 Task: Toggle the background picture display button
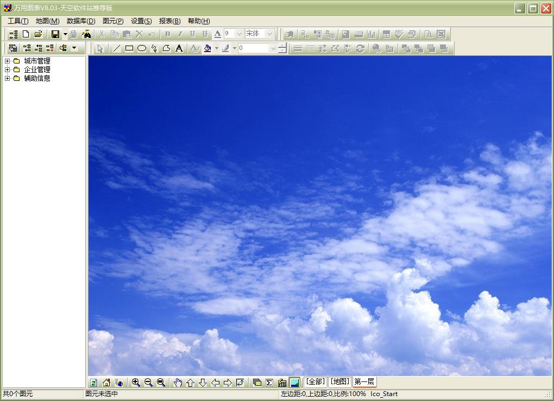(294, 383)
